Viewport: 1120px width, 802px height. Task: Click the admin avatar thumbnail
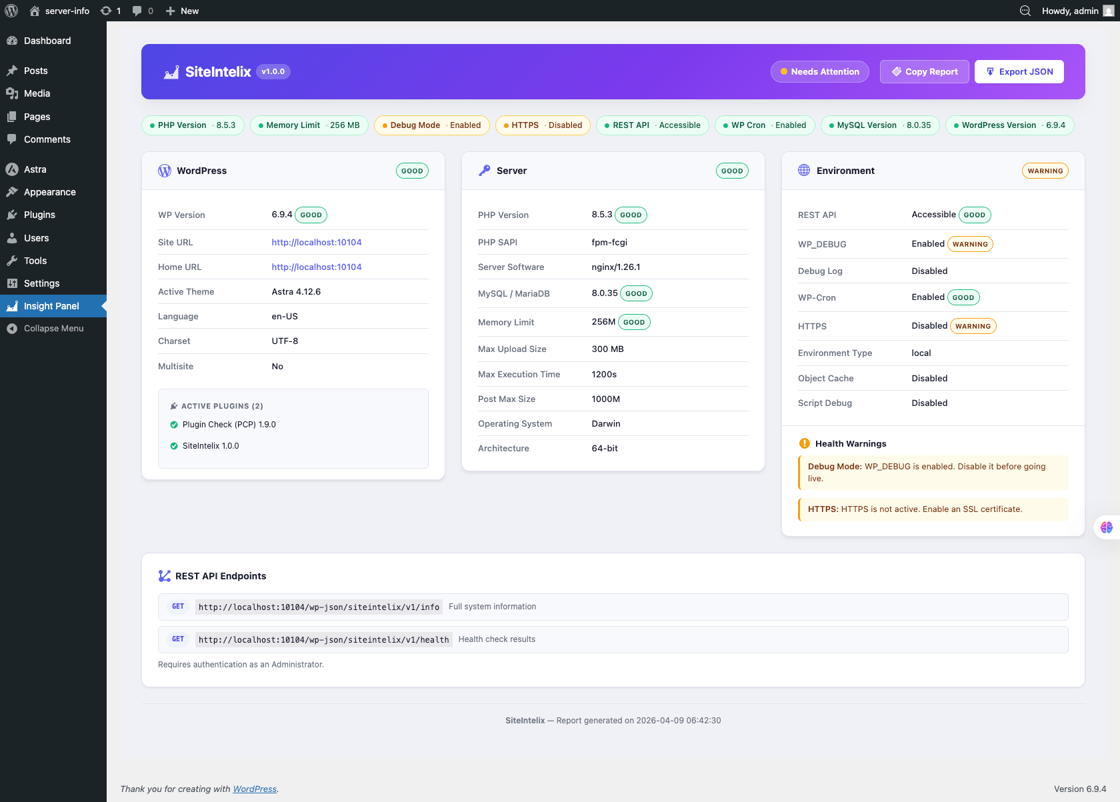tap(1108, 11)
